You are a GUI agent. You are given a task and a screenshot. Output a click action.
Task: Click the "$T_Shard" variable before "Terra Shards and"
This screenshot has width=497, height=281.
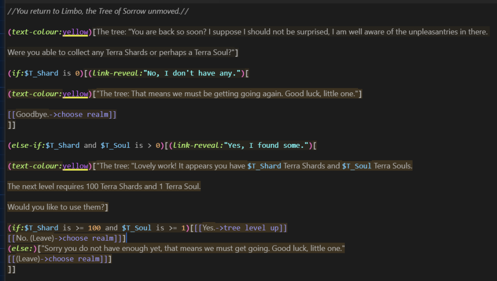tap(264, 166)
